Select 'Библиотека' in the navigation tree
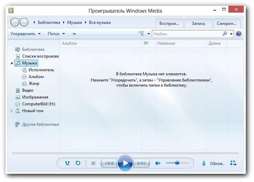Image resolution: width=254 pixels, height=182 pixels. (x=33, y=49)
